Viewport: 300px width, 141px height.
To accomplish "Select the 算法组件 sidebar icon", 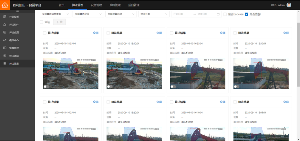I will [5, 25].
